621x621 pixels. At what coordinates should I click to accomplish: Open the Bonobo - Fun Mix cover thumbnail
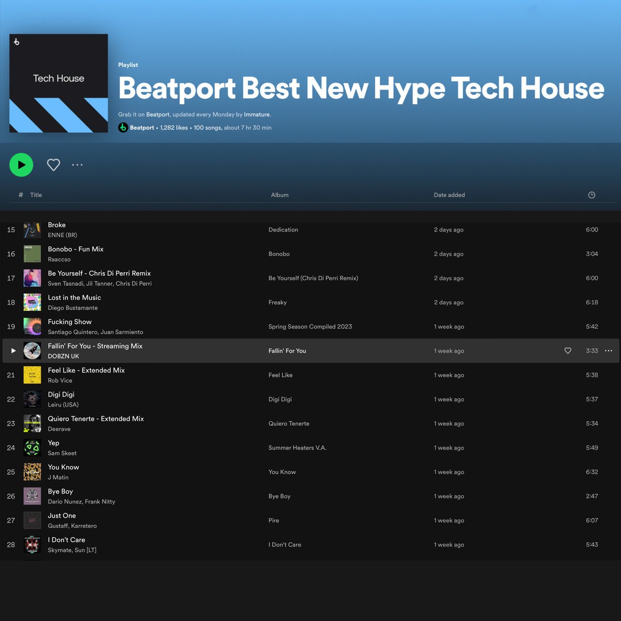tap(32, 254)
